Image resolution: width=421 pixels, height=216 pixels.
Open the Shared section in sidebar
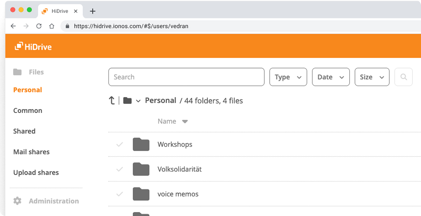point(24,131)
